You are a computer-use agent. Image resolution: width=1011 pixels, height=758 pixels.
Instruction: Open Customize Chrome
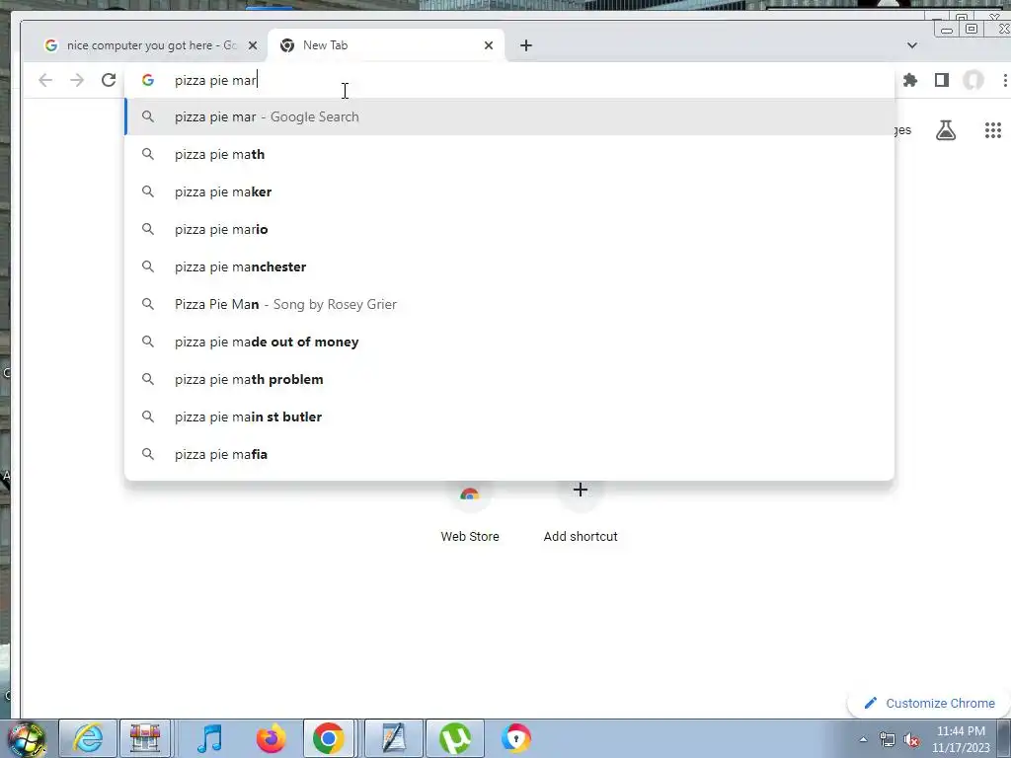point(930,703)
